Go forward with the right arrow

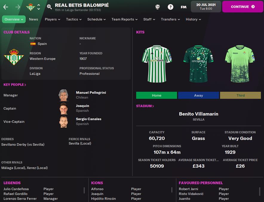point(18,7)
